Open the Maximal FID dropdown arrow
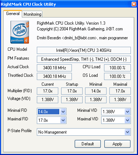The image size is (138, 155). point(63,120)
